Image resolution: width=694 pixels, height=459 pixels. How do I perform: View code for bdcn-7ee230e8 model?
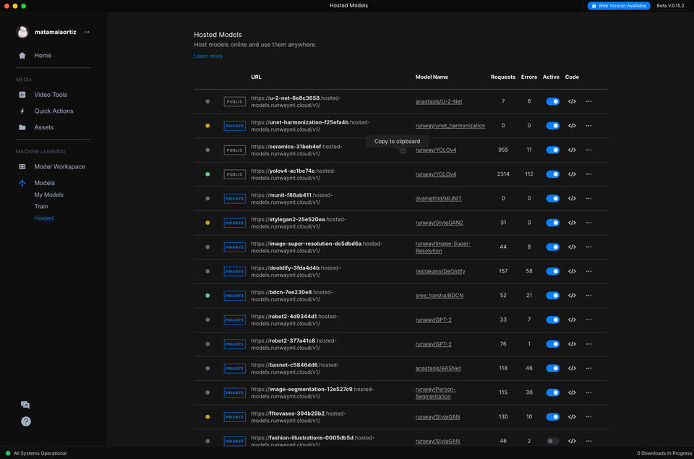click(x=572, y=296)
